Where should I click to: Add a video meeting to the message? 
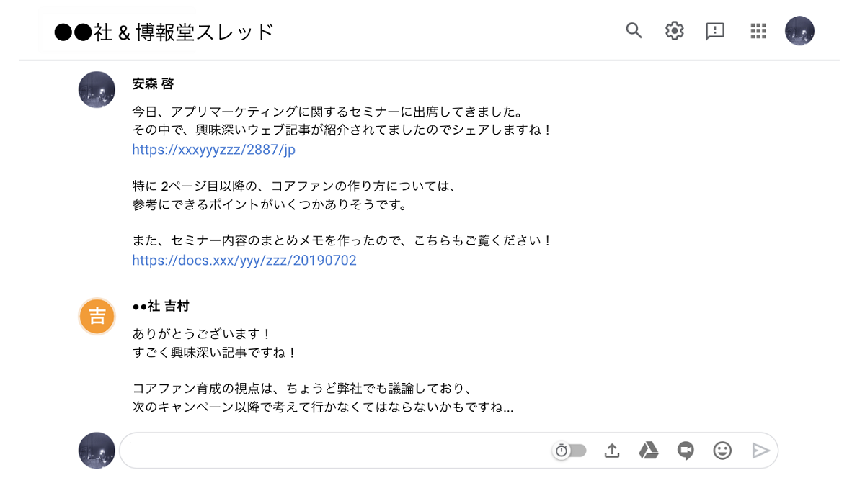pos(686,451)
